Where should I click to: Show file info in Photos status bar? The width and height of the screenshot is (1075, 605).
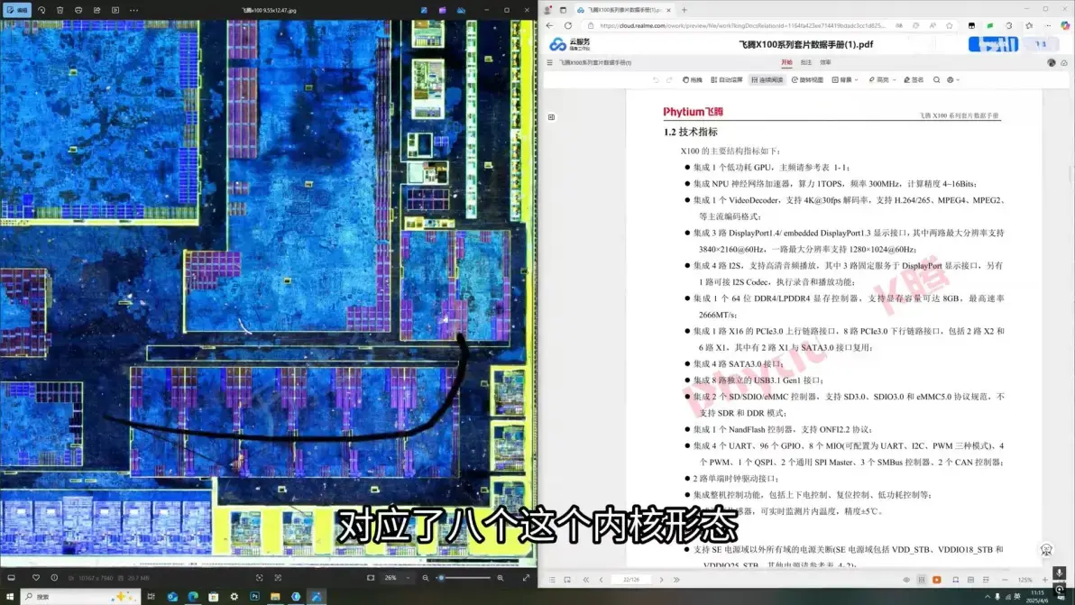[x=54, y=578]
